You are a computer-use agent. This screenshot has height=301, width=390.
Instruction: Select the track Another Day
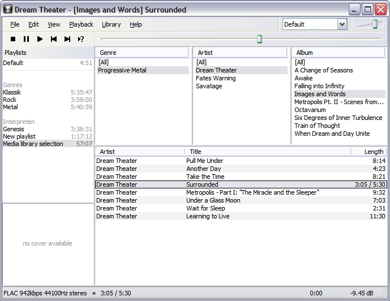(241, 169)
